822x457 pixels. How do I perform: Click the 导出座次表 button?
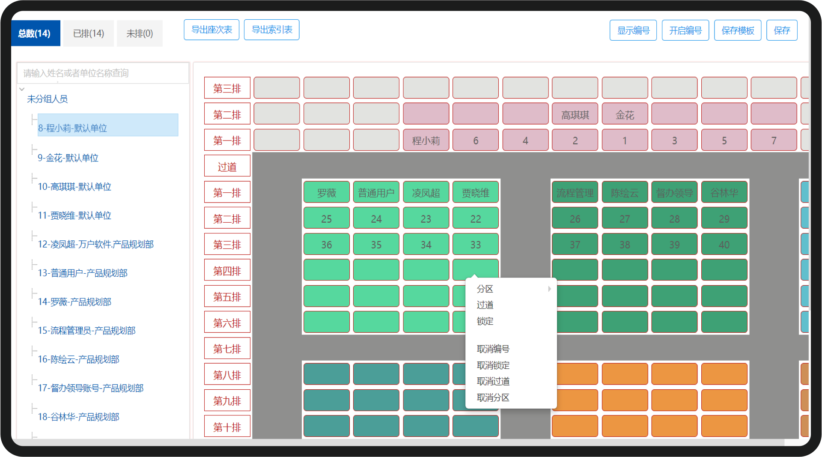click(x=211, y=30)
